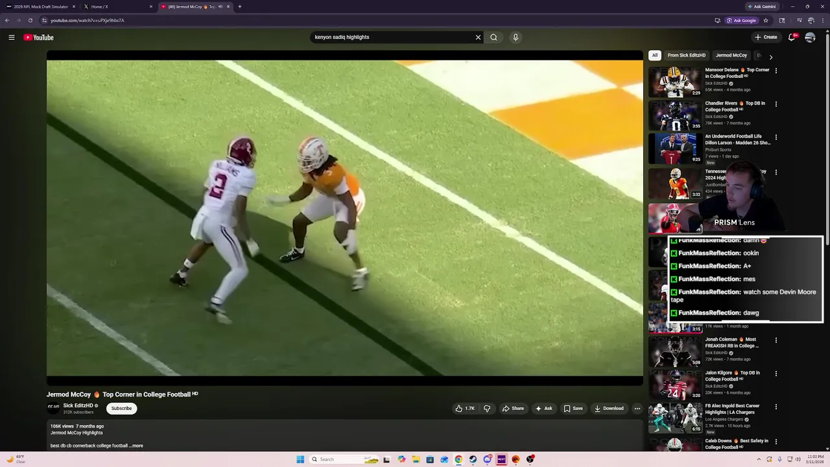This screenshot has height=467, width=830.
Task: Open 'Caleb Downs Best Safety' video title
Action: point(737,444)
